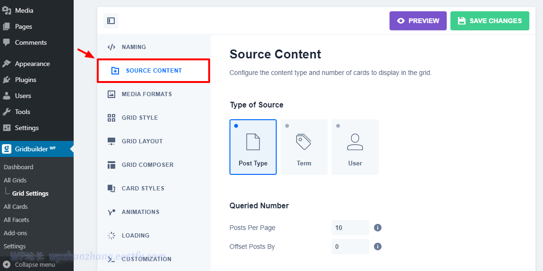
Task: Open the Customization tab
Action: pyautogui.click(x=153, y=259)
